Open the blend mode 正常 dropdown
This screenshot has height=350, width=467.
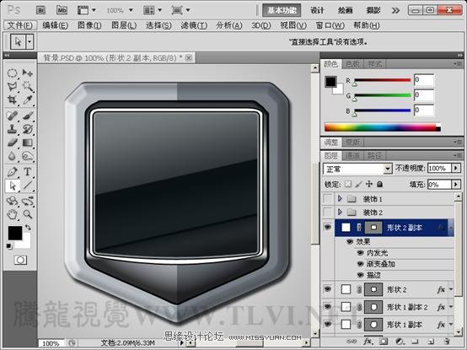pyautogui.click(x=357, y=169)
